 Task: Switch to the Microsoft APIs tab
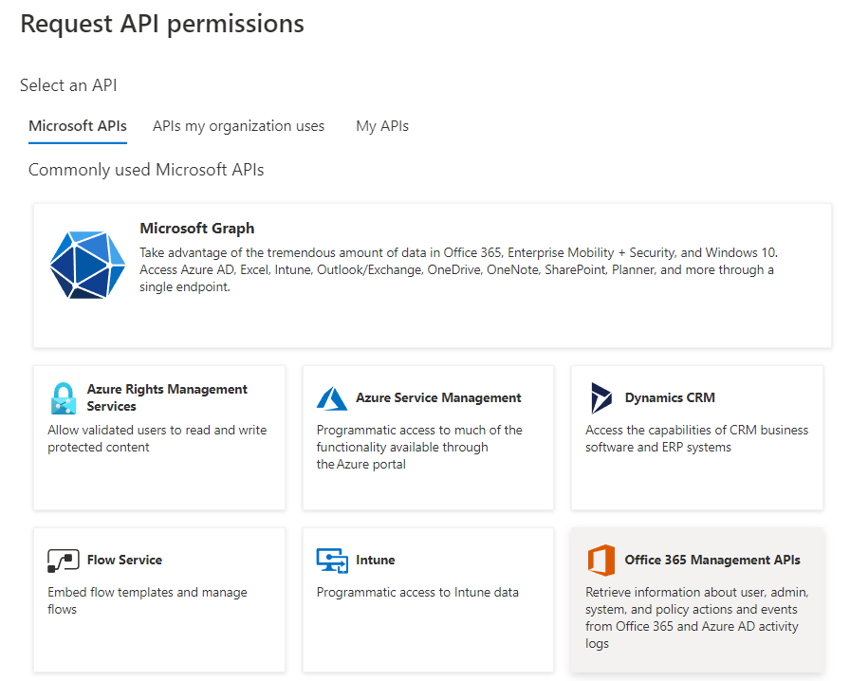coord(78,126)
